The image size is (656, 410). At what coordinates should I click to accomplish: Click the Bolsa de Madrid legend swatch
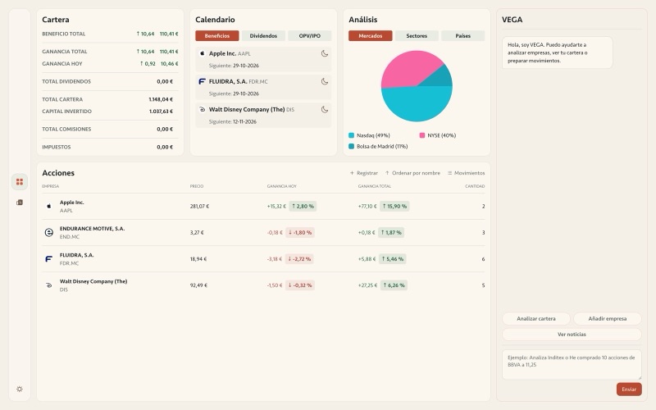pos(352,147)
